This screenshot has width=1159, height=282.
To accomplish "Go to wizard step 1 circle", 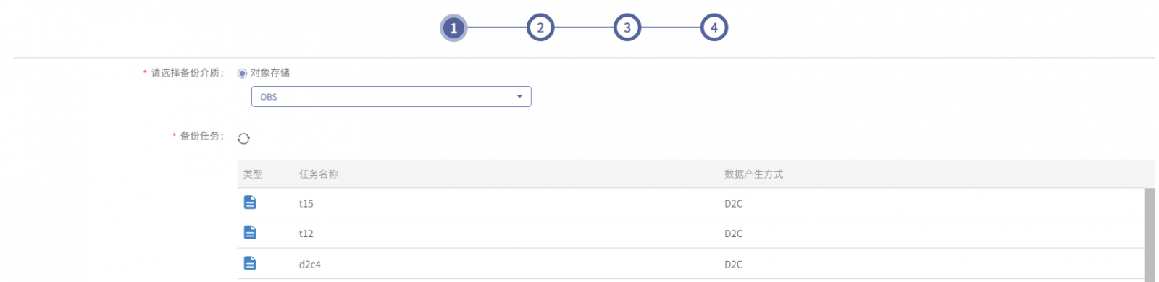I will tap(453, 28).
